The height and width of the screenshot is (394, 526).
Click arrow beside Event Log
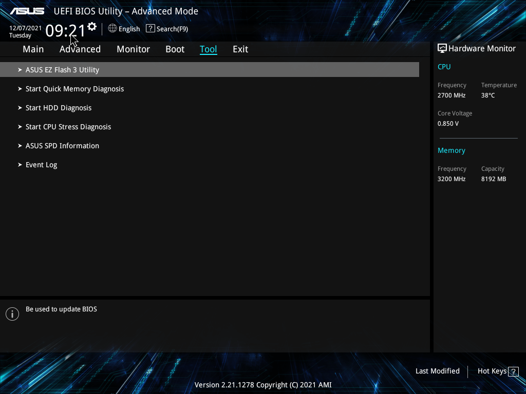tap(20, 165)
